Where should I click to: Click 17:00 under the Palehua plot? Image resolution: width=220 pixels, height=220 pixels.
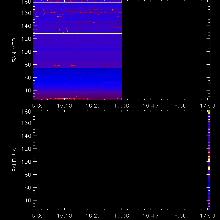coord(207,216)
